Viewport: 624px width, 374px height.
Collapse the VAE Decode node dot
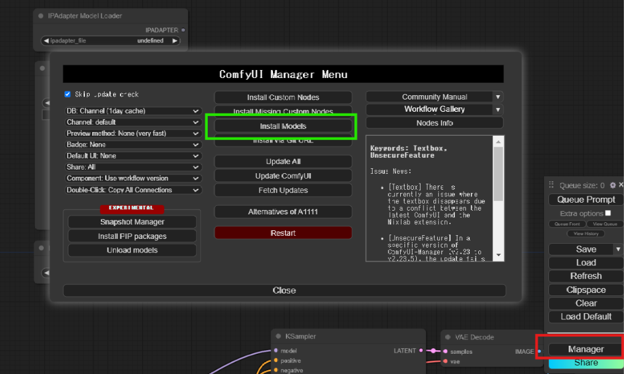tap(448, 337)
